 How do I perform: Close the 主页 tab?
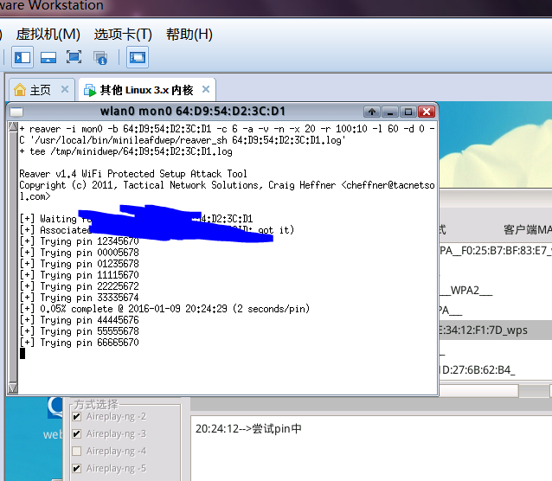65,89
